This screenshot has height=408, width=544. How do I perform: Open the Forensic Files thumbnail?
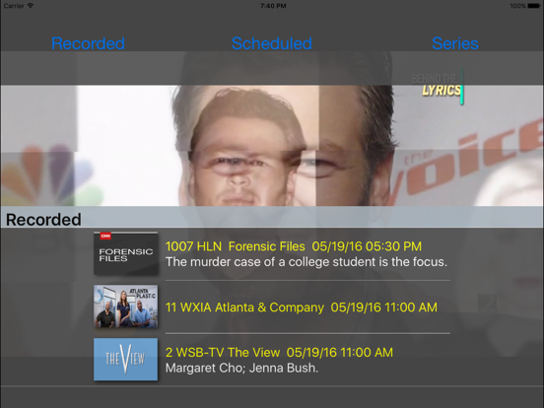tap(125, 253)
